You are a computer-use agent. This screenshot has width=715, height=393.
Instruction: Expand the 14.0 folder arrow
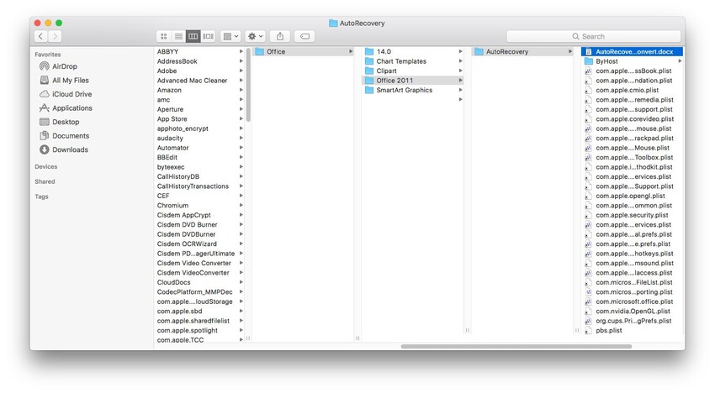pyautogui.click(x=461, y=52)
